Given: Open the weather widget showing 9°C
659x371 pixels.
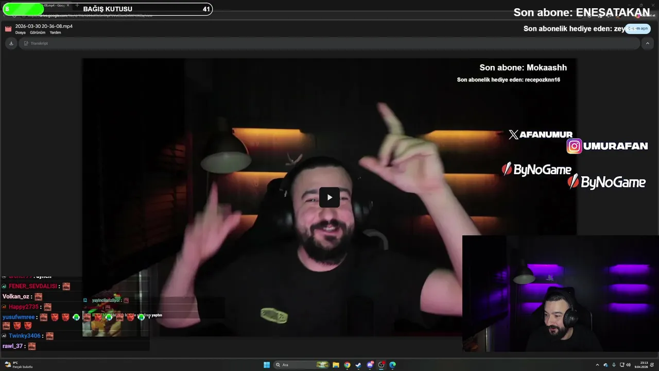Looking at the screenshot, I should click(18, 365).
